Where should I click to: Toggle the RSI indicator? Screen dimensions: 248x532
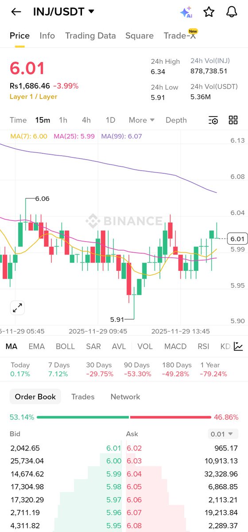point(203,346)
